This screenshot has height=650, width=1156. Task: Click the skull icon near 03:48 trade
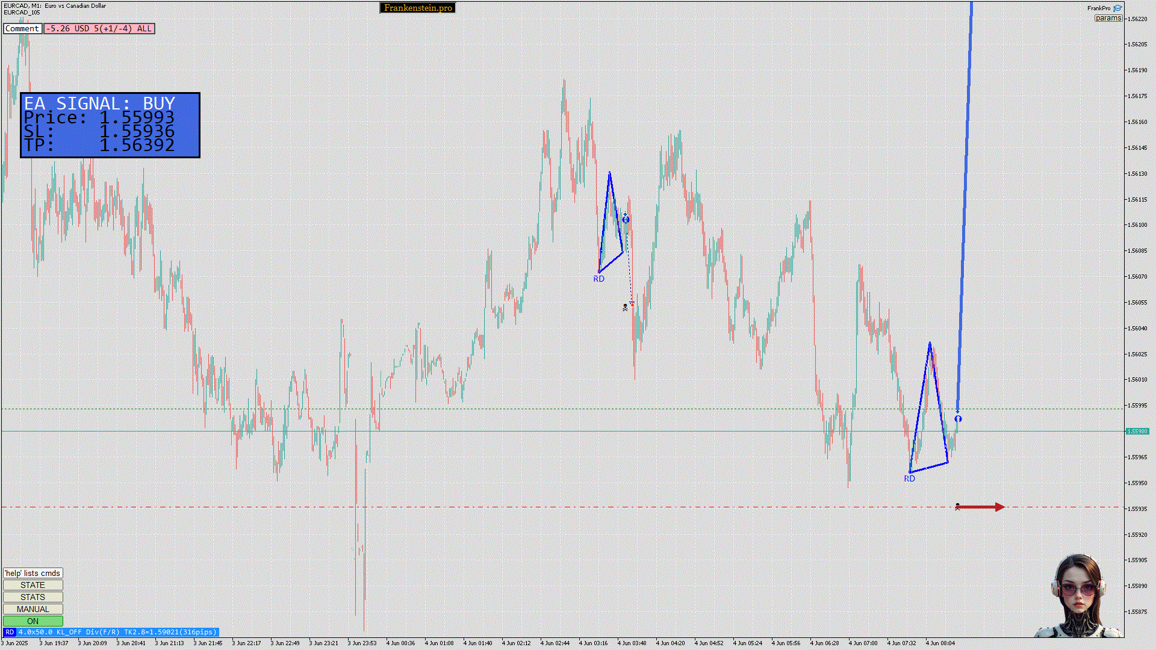tap(625, 308)
